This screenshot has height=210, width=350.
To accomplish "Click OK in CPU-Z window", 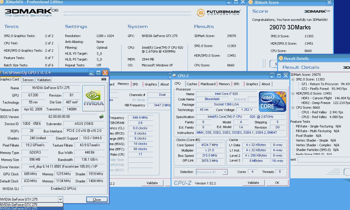I will click(x=277, y=183).
